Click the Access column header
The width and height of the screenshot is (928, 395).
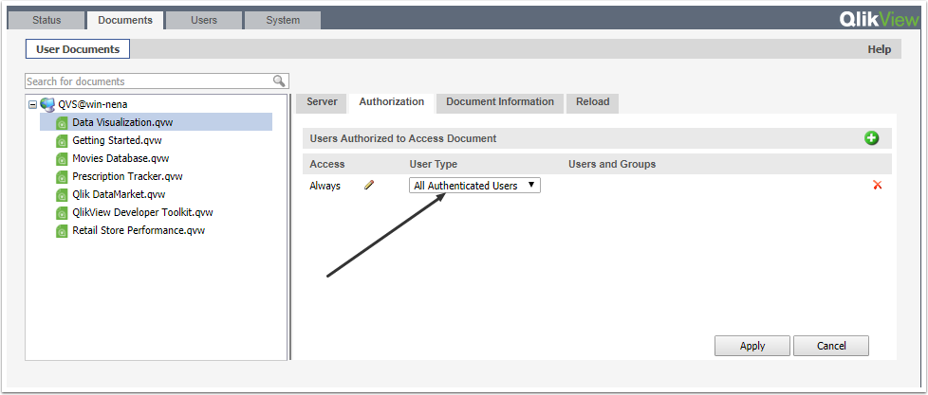[326, 164]
